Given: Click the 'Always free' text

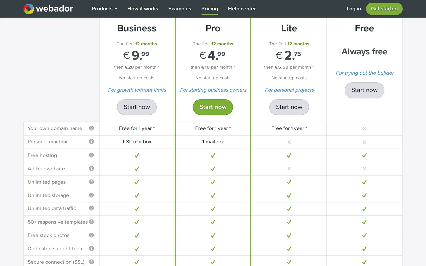Looking at the screenshot, I should 364,52.
